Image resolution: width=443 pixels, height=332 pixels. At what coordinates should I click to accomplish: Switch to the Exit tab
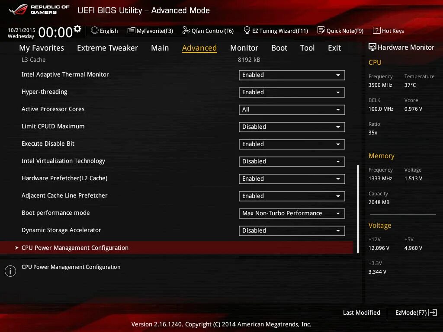pos(334,48)
